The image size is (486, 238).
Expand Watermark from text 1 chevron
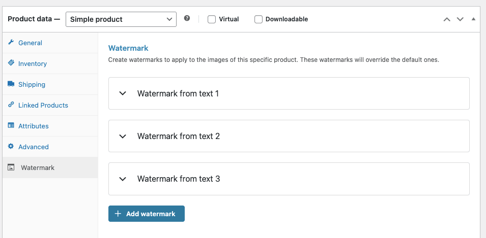123,93
